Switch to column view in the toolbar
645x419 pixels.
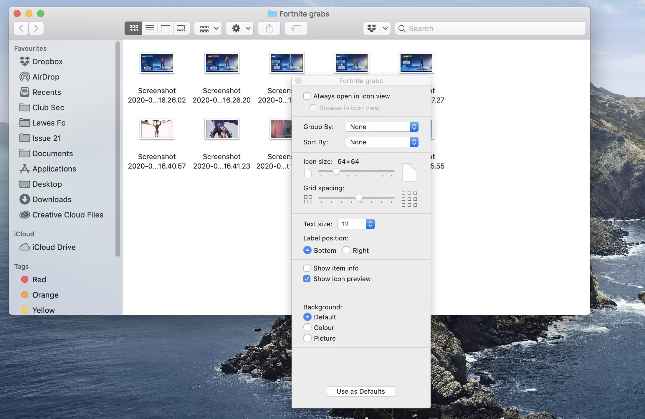pyautogui.click(x=165, y=28)
